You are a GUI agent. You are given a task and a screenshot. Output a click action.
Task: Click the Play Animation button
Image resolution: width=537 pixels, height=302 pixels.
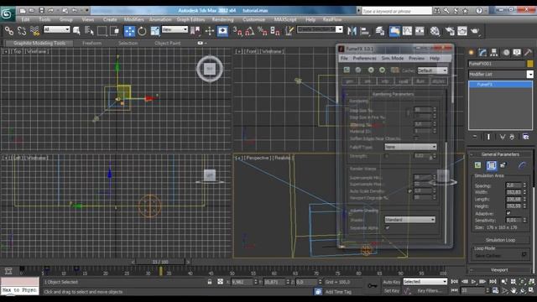coord(473,282)
